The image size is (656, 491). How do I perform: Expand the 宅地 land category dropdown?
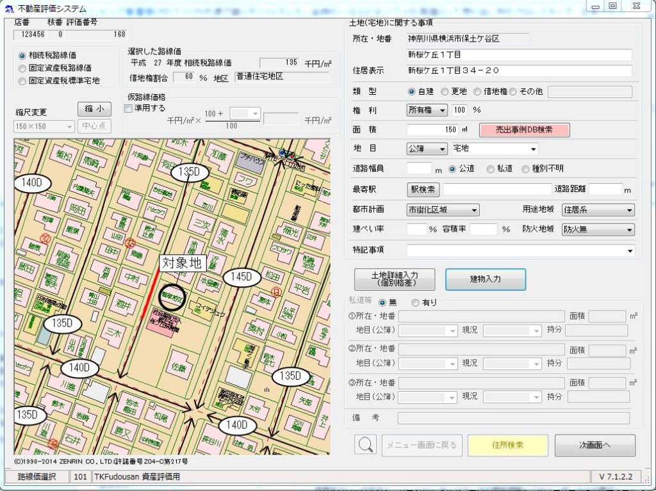[x=495, y=149]
